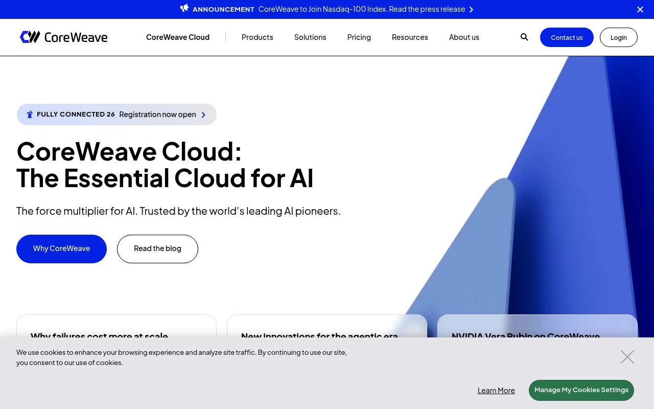The image size is (654, 409).
Task: Click the CoreWeave logo
Action: point(63,37)
